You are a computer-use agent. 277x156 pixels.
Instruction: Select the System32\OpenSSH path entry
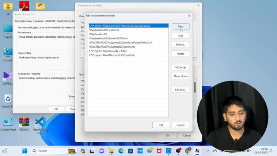129,47
